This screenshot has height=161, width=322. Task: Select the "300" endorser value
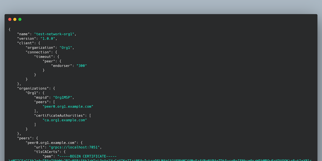tap(82, 66)
